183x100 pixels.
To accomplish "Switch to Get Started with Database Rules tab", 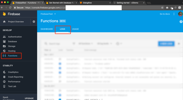I will tap(62, 3).
